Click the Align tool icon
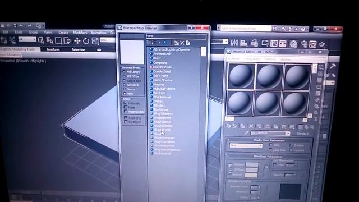The image size is (359, 202). 243,43
